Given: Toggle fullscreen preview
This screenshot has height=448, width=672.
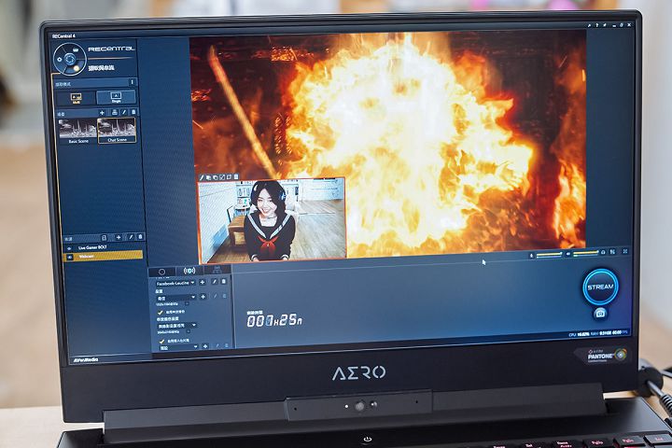Looking at the screenshot, I should pos(625,252).
